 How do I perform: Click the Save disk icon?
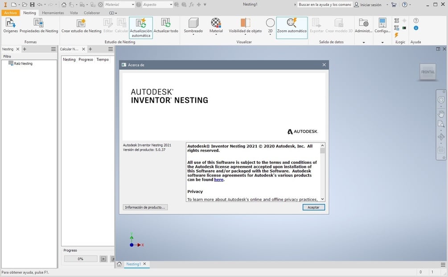[32, 4]
